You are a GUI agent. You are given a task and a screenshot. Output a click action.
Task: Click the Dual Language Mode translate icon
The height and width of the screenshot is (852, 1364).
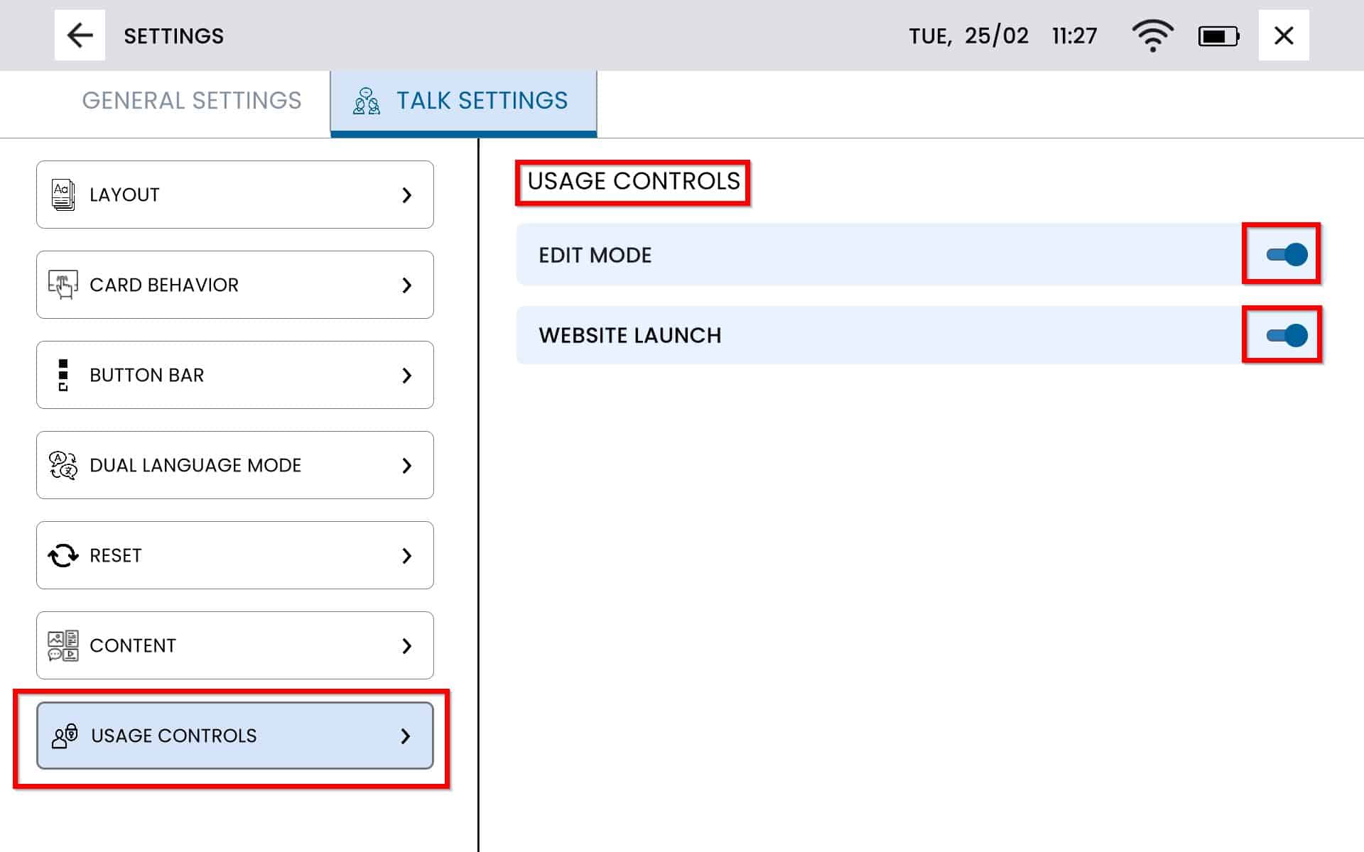[x=63, y=465]
